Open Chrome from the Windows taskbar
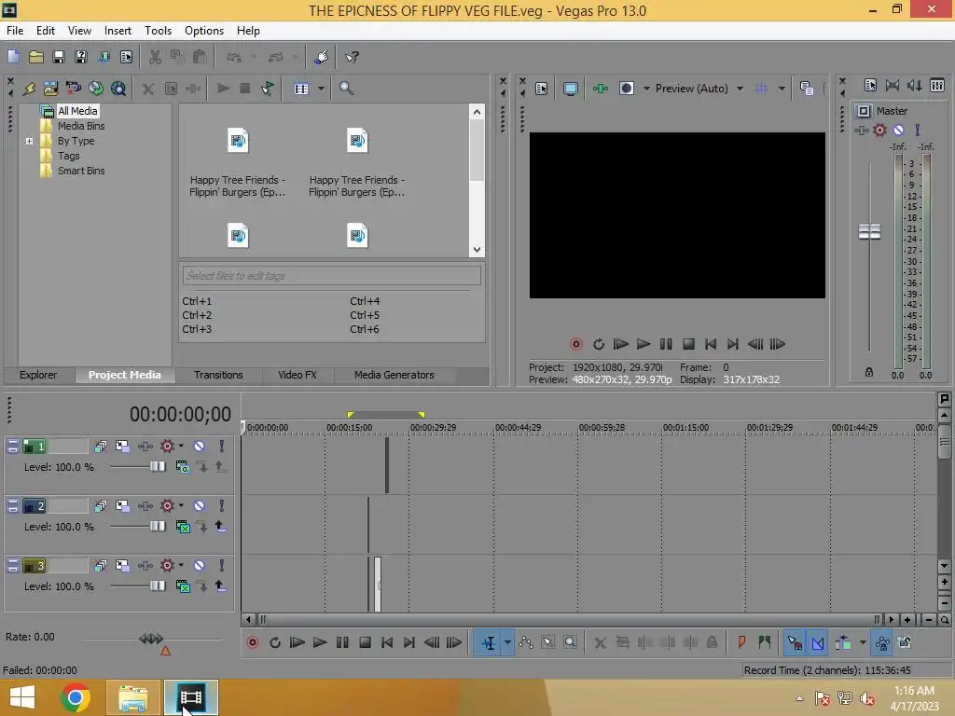This screenshot has height=716, width=955. (x=76, y=697)
